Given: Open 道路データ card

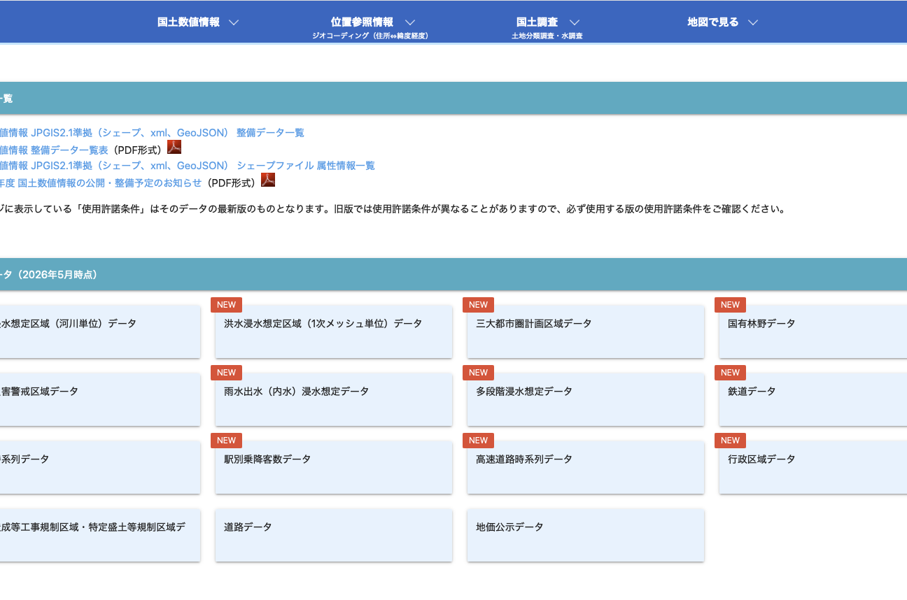Looking at the screenshot, I should 333,535.
